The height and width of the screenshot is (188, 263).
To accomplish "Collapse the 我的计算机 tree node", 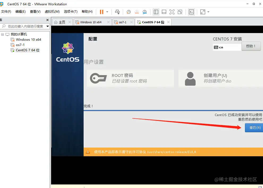I will pyautogui.click(x=2, y=34).
